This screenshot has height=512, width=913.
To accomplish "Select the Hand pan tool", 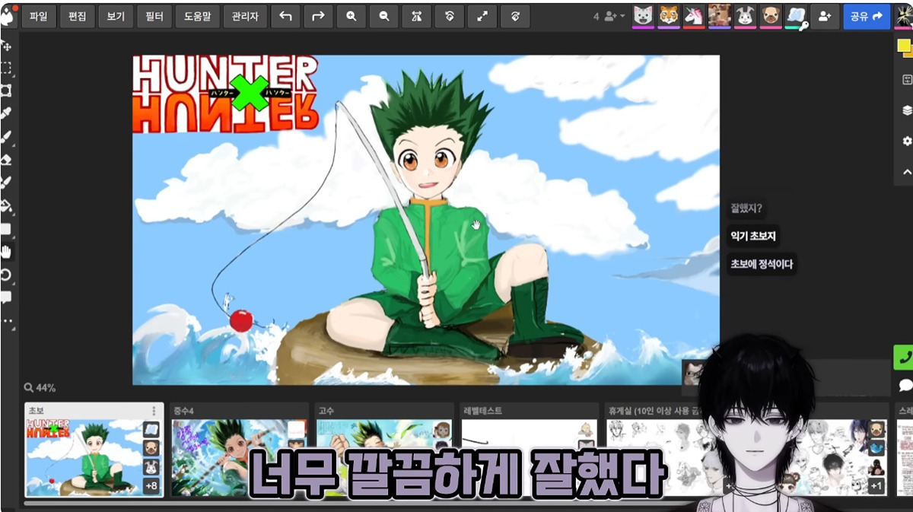I will coord(6,251).
